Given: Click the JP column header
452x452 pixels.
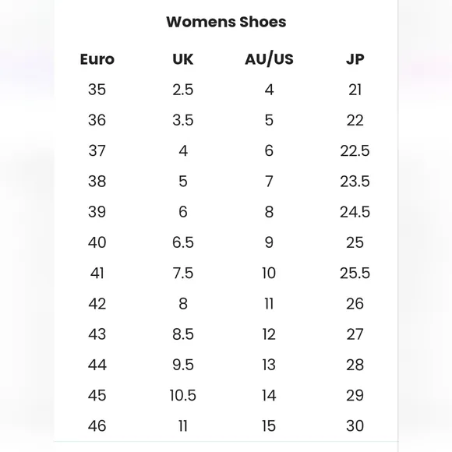Looking at the screenshot, I should [355, 59].
